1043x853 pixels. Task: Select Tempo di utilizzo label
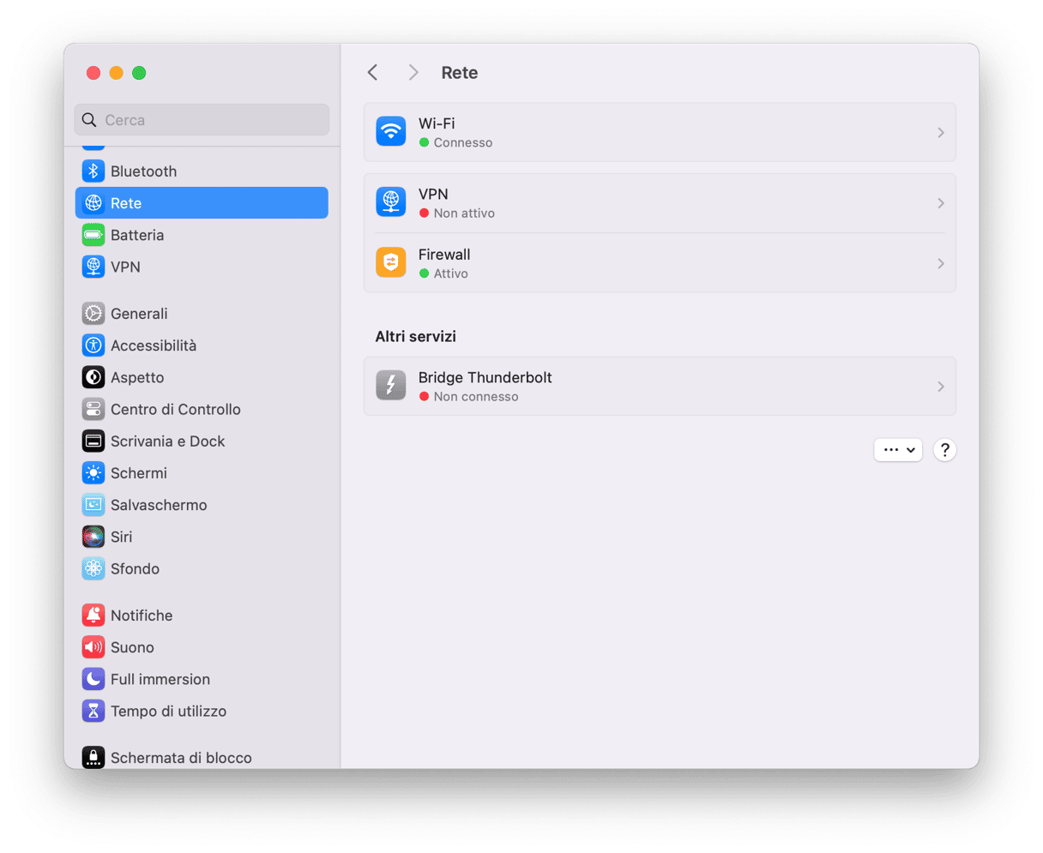tap(168, 711)
